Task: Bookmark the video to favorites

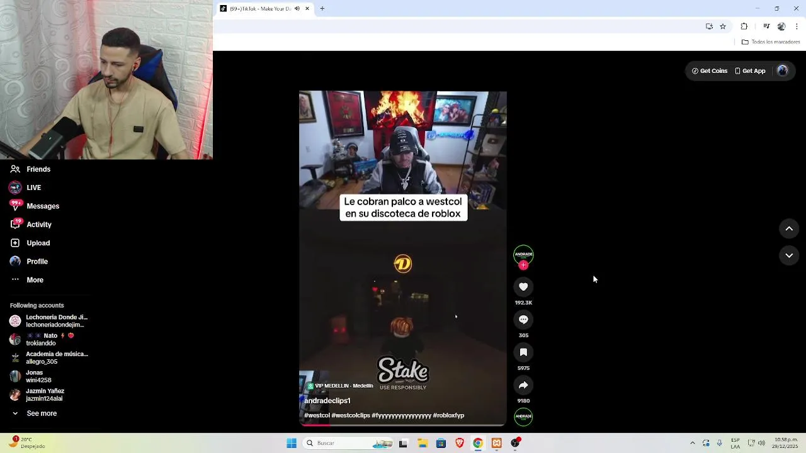Action: tap(523, 352)
